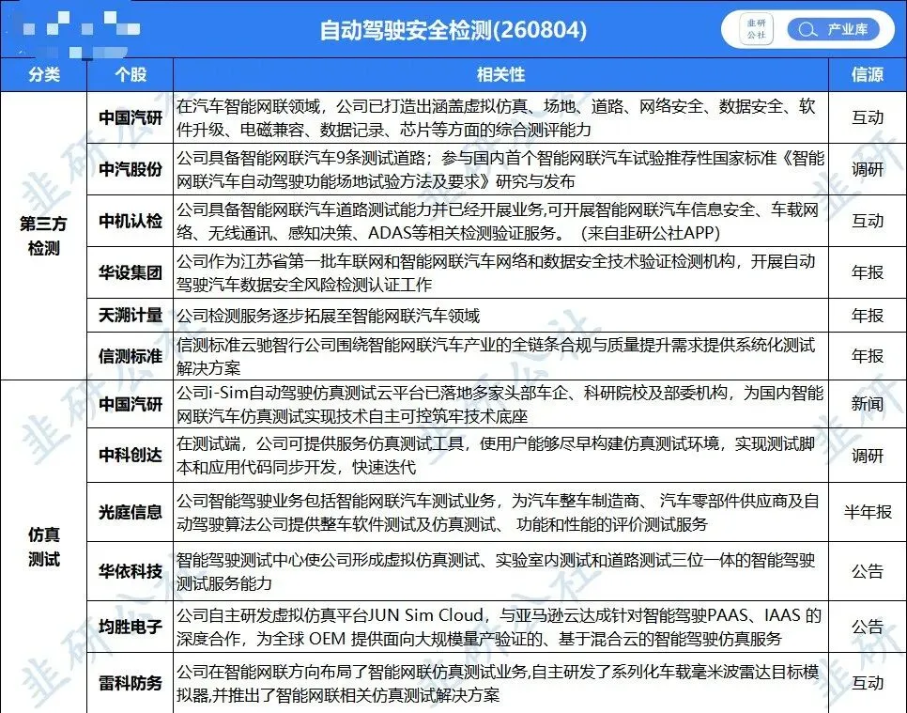
Task: Click text 公司检测服务逐步拓展至智能网联汽车领域
Action: pyautogui.click(x=328, y=316)
